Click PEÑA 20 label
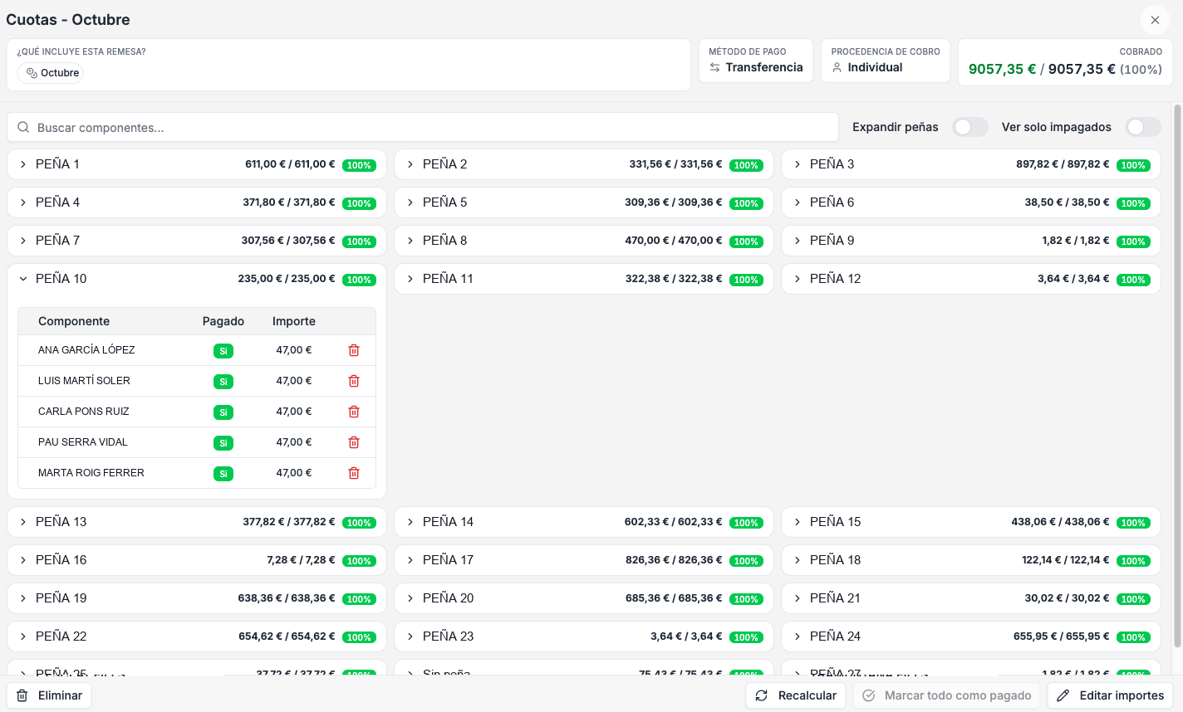 448,598
